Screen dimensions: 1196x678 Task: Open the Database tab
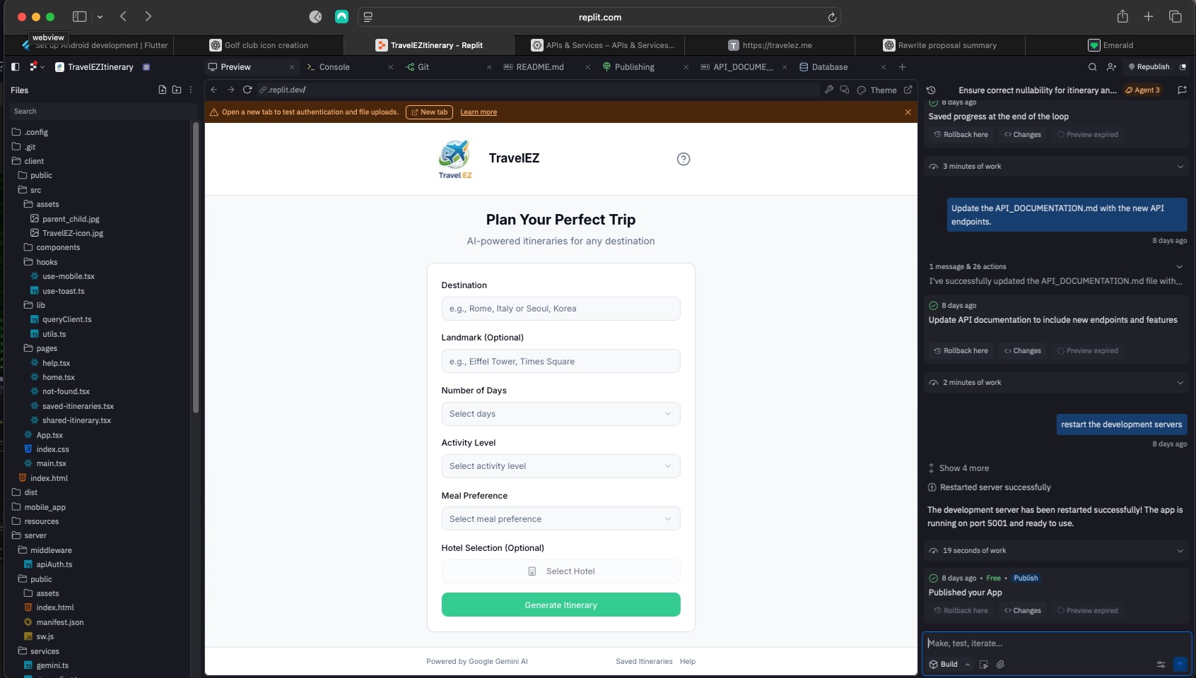coord(829,67)
